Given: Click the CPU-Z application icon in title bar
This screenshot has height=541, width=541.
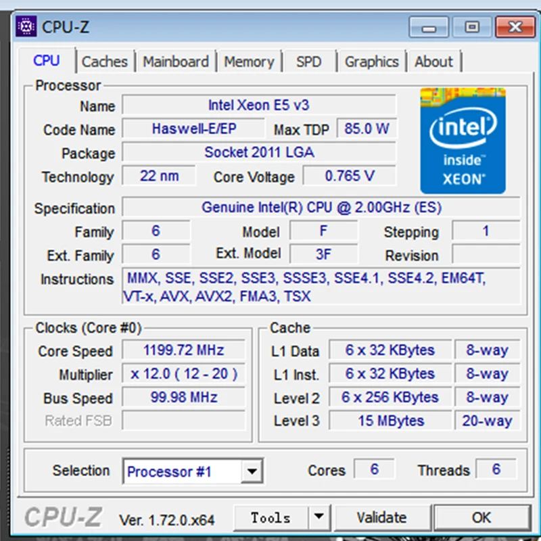Looking at the screenshot, I should point(26,26).
